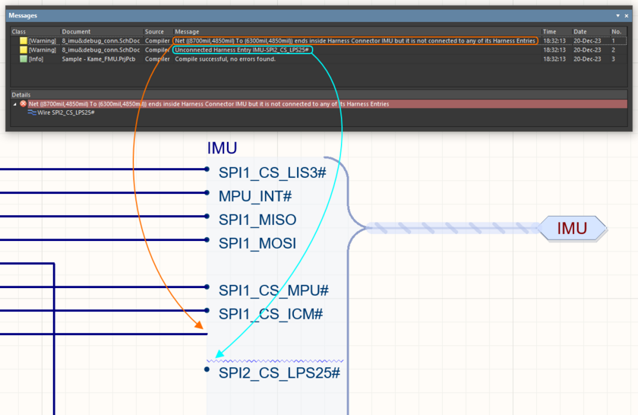Select the 'Wire SPI2_CS_LPS25#' tree item
Screen dimensions: 638x415
(66, 112)
